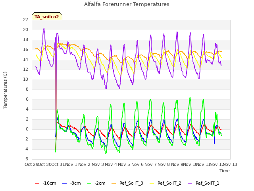Click the Nov 7 x-axis tick label
Image resolution: width=254 pixels, height=191 pixels.
pos(151,164)
